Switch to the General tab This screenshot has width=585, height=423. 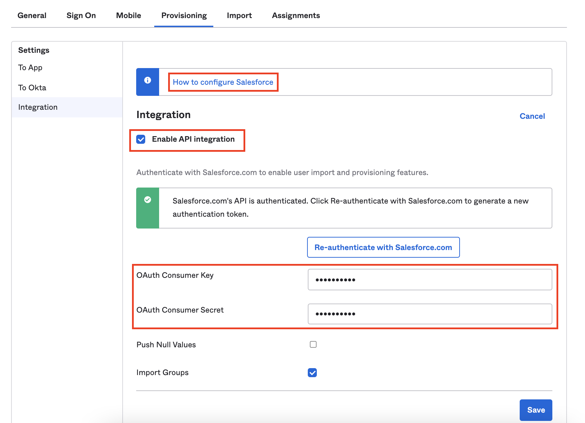pyautogui.click(x=32, y=16)
